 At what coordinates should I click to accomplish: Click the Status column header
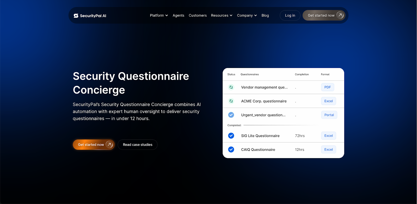231,75
